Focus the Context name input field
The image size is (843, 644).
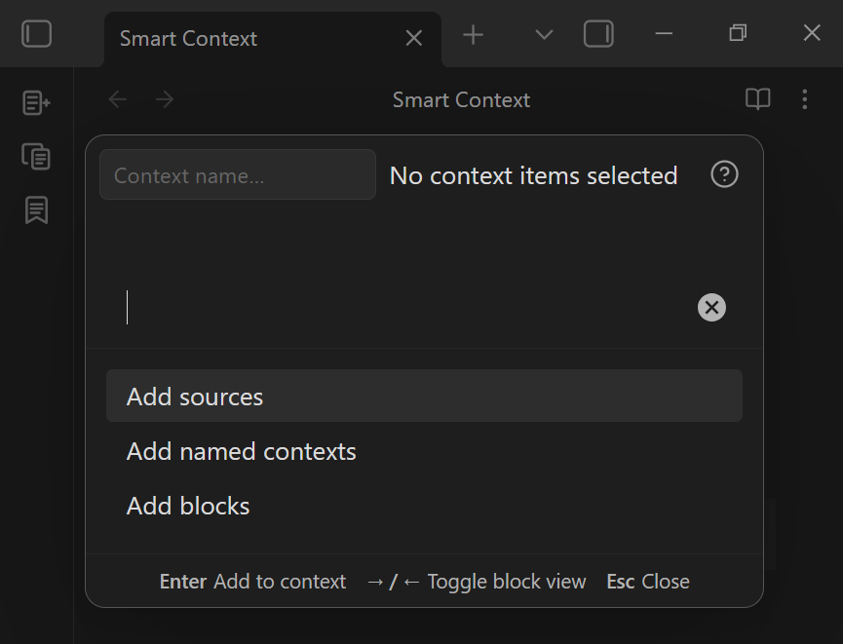pos(237,175)
